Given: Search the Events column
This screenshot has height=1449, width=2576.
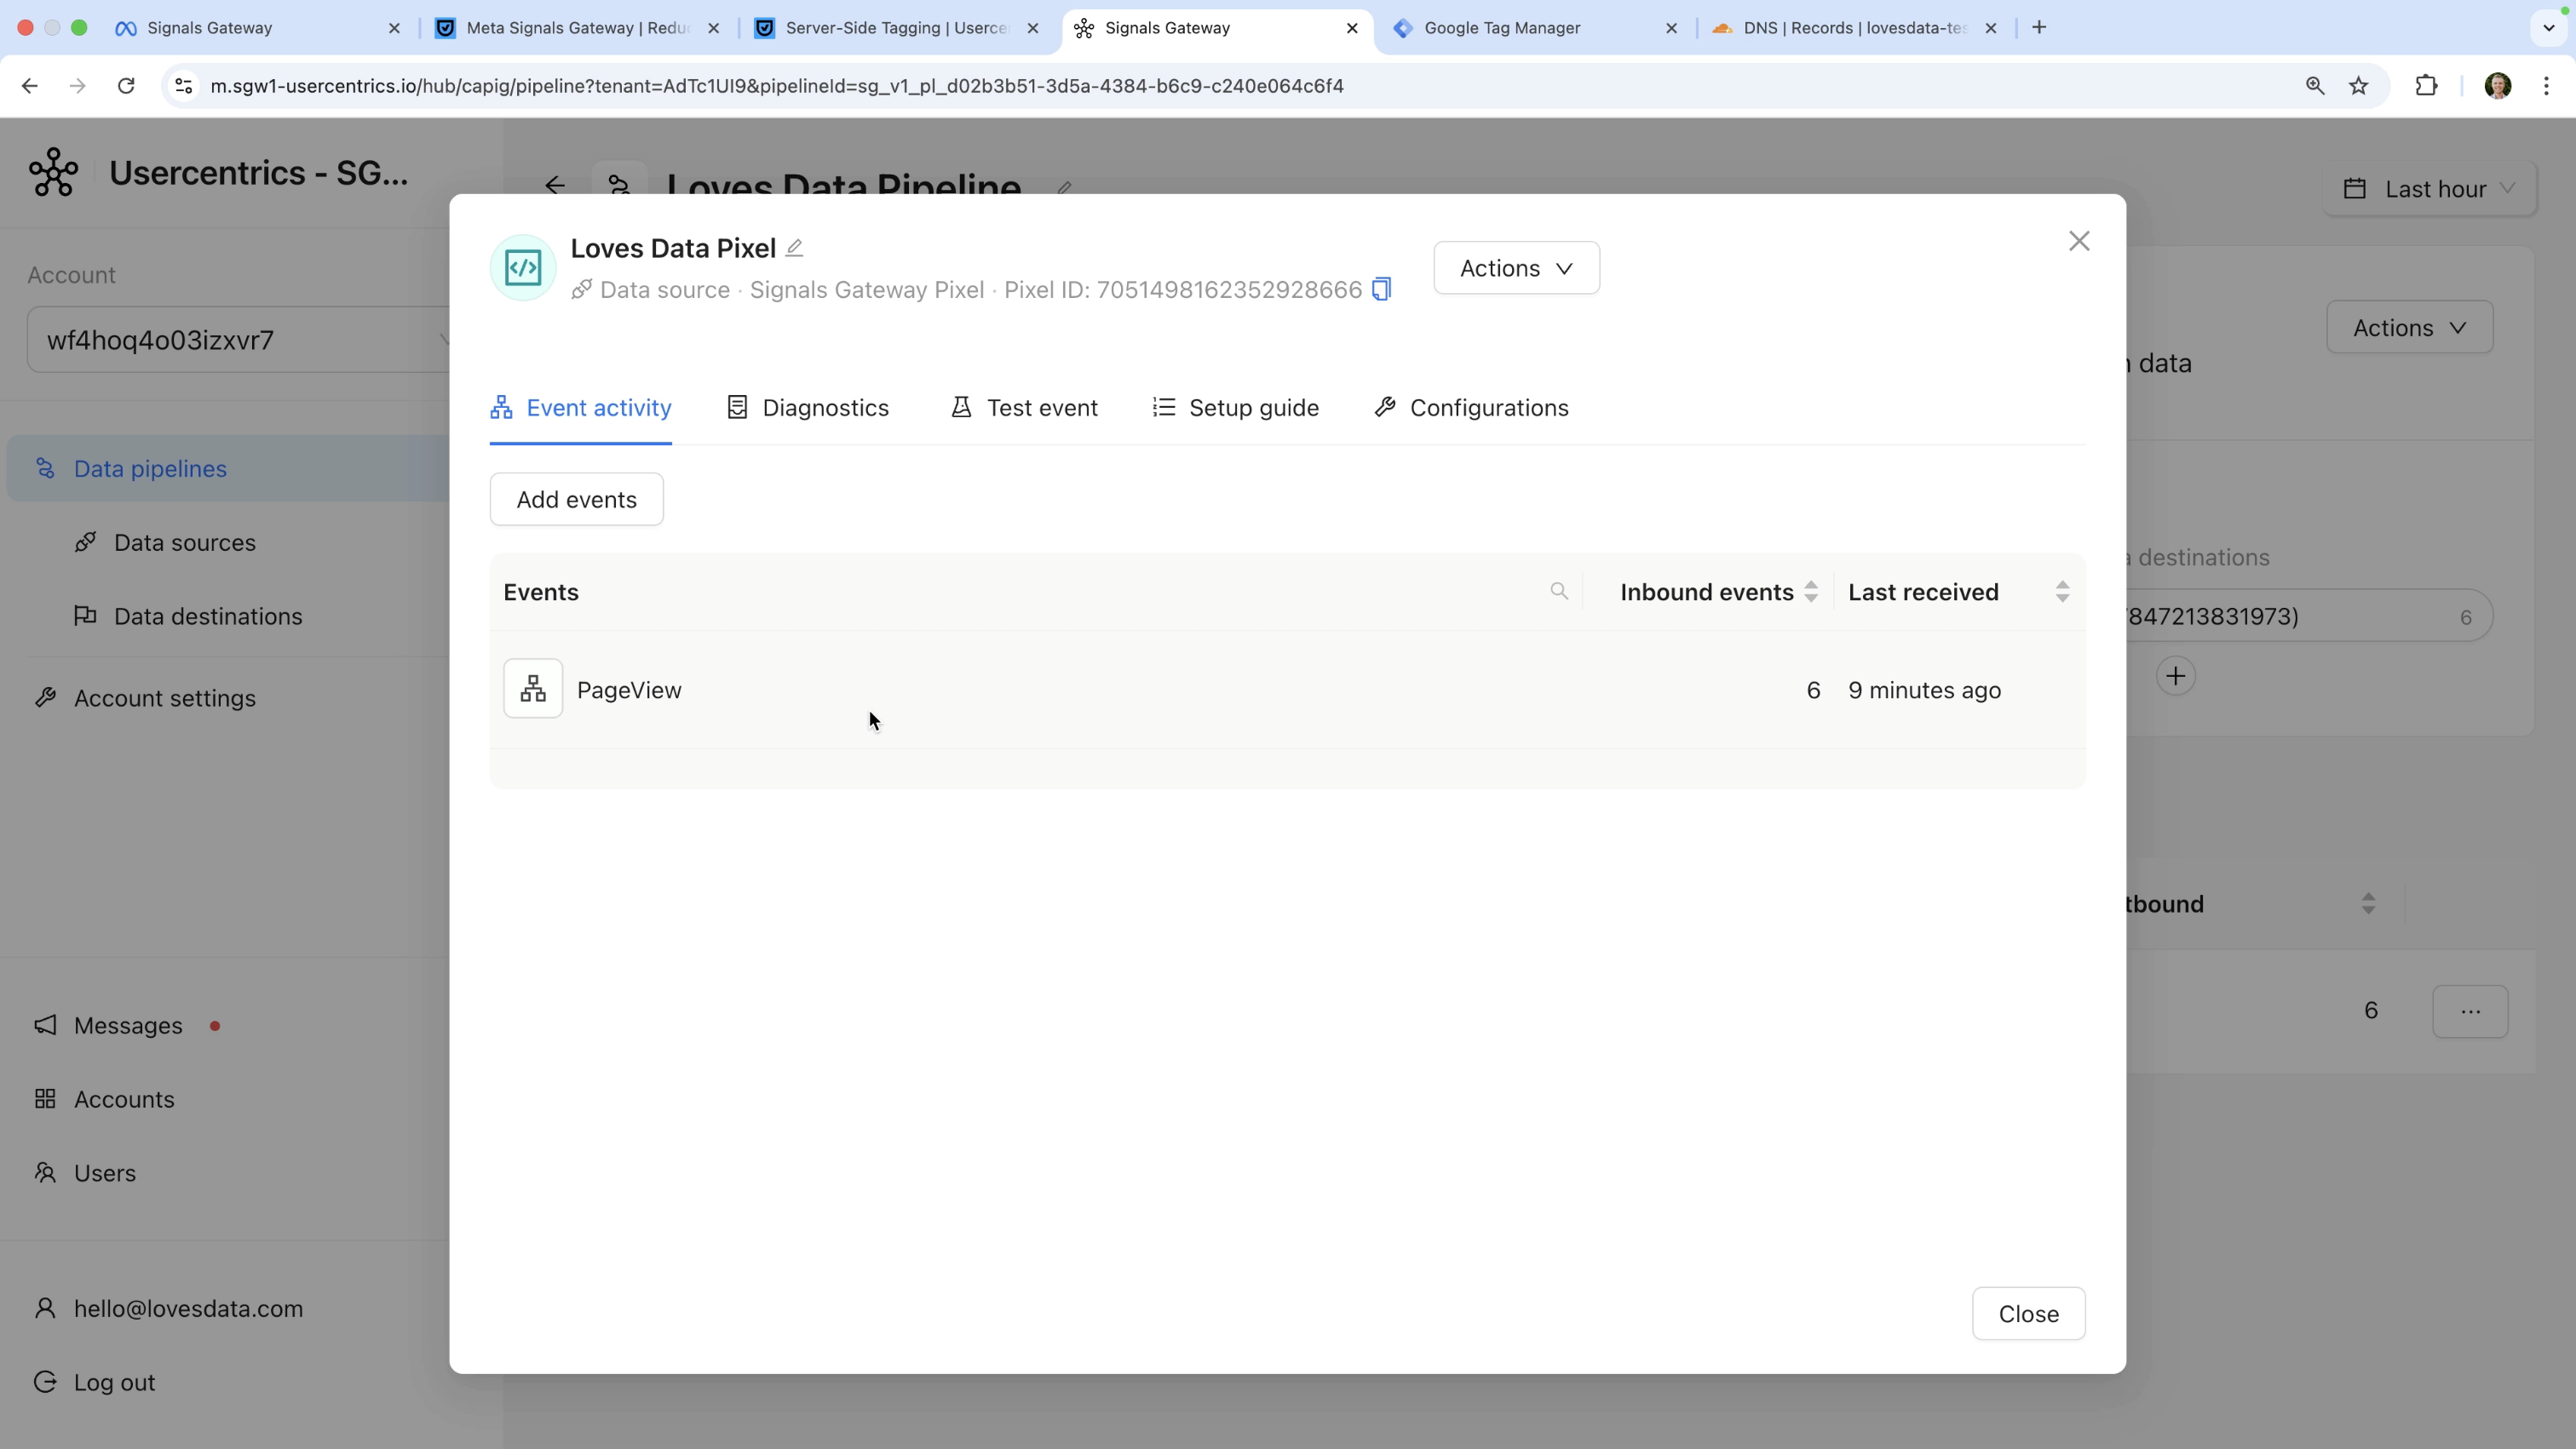Looking at the screenshot, I should coord(1559,592).
